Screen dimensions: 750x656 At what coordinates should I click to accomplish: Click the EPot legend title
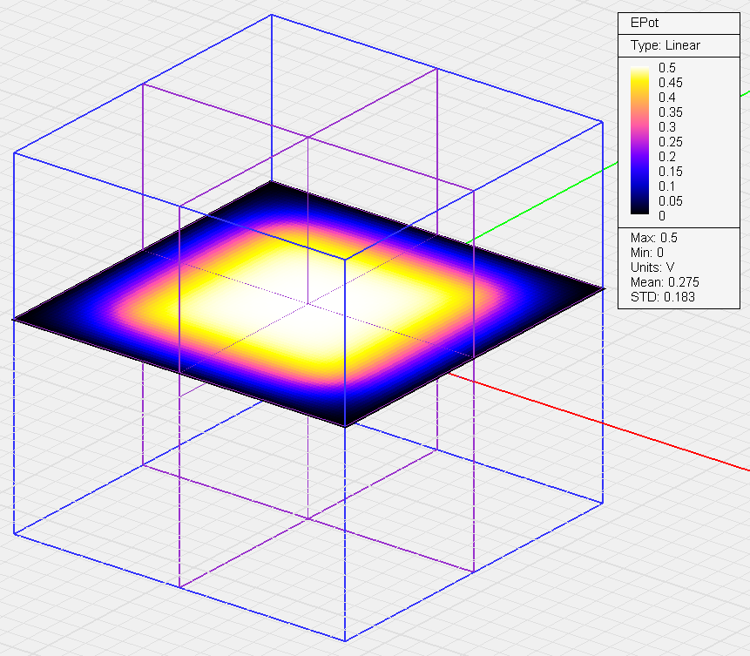tap(644, 23)
